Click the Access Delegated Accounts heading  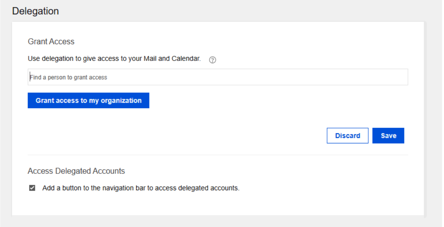point(76,171)
